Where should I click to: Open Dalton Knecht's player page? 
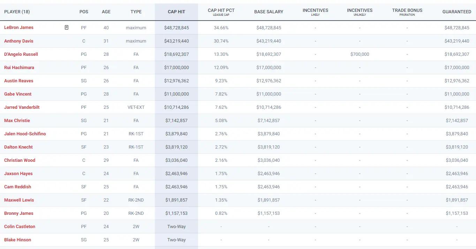[x=18, y=147]
